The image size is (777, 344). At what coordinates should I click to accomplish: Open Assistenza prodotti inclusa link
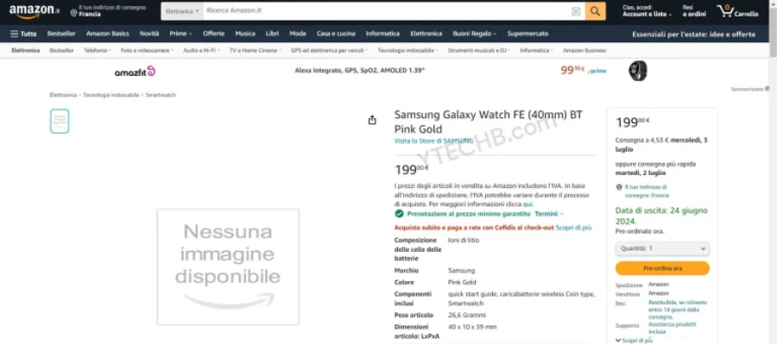[x=672, y=328]
